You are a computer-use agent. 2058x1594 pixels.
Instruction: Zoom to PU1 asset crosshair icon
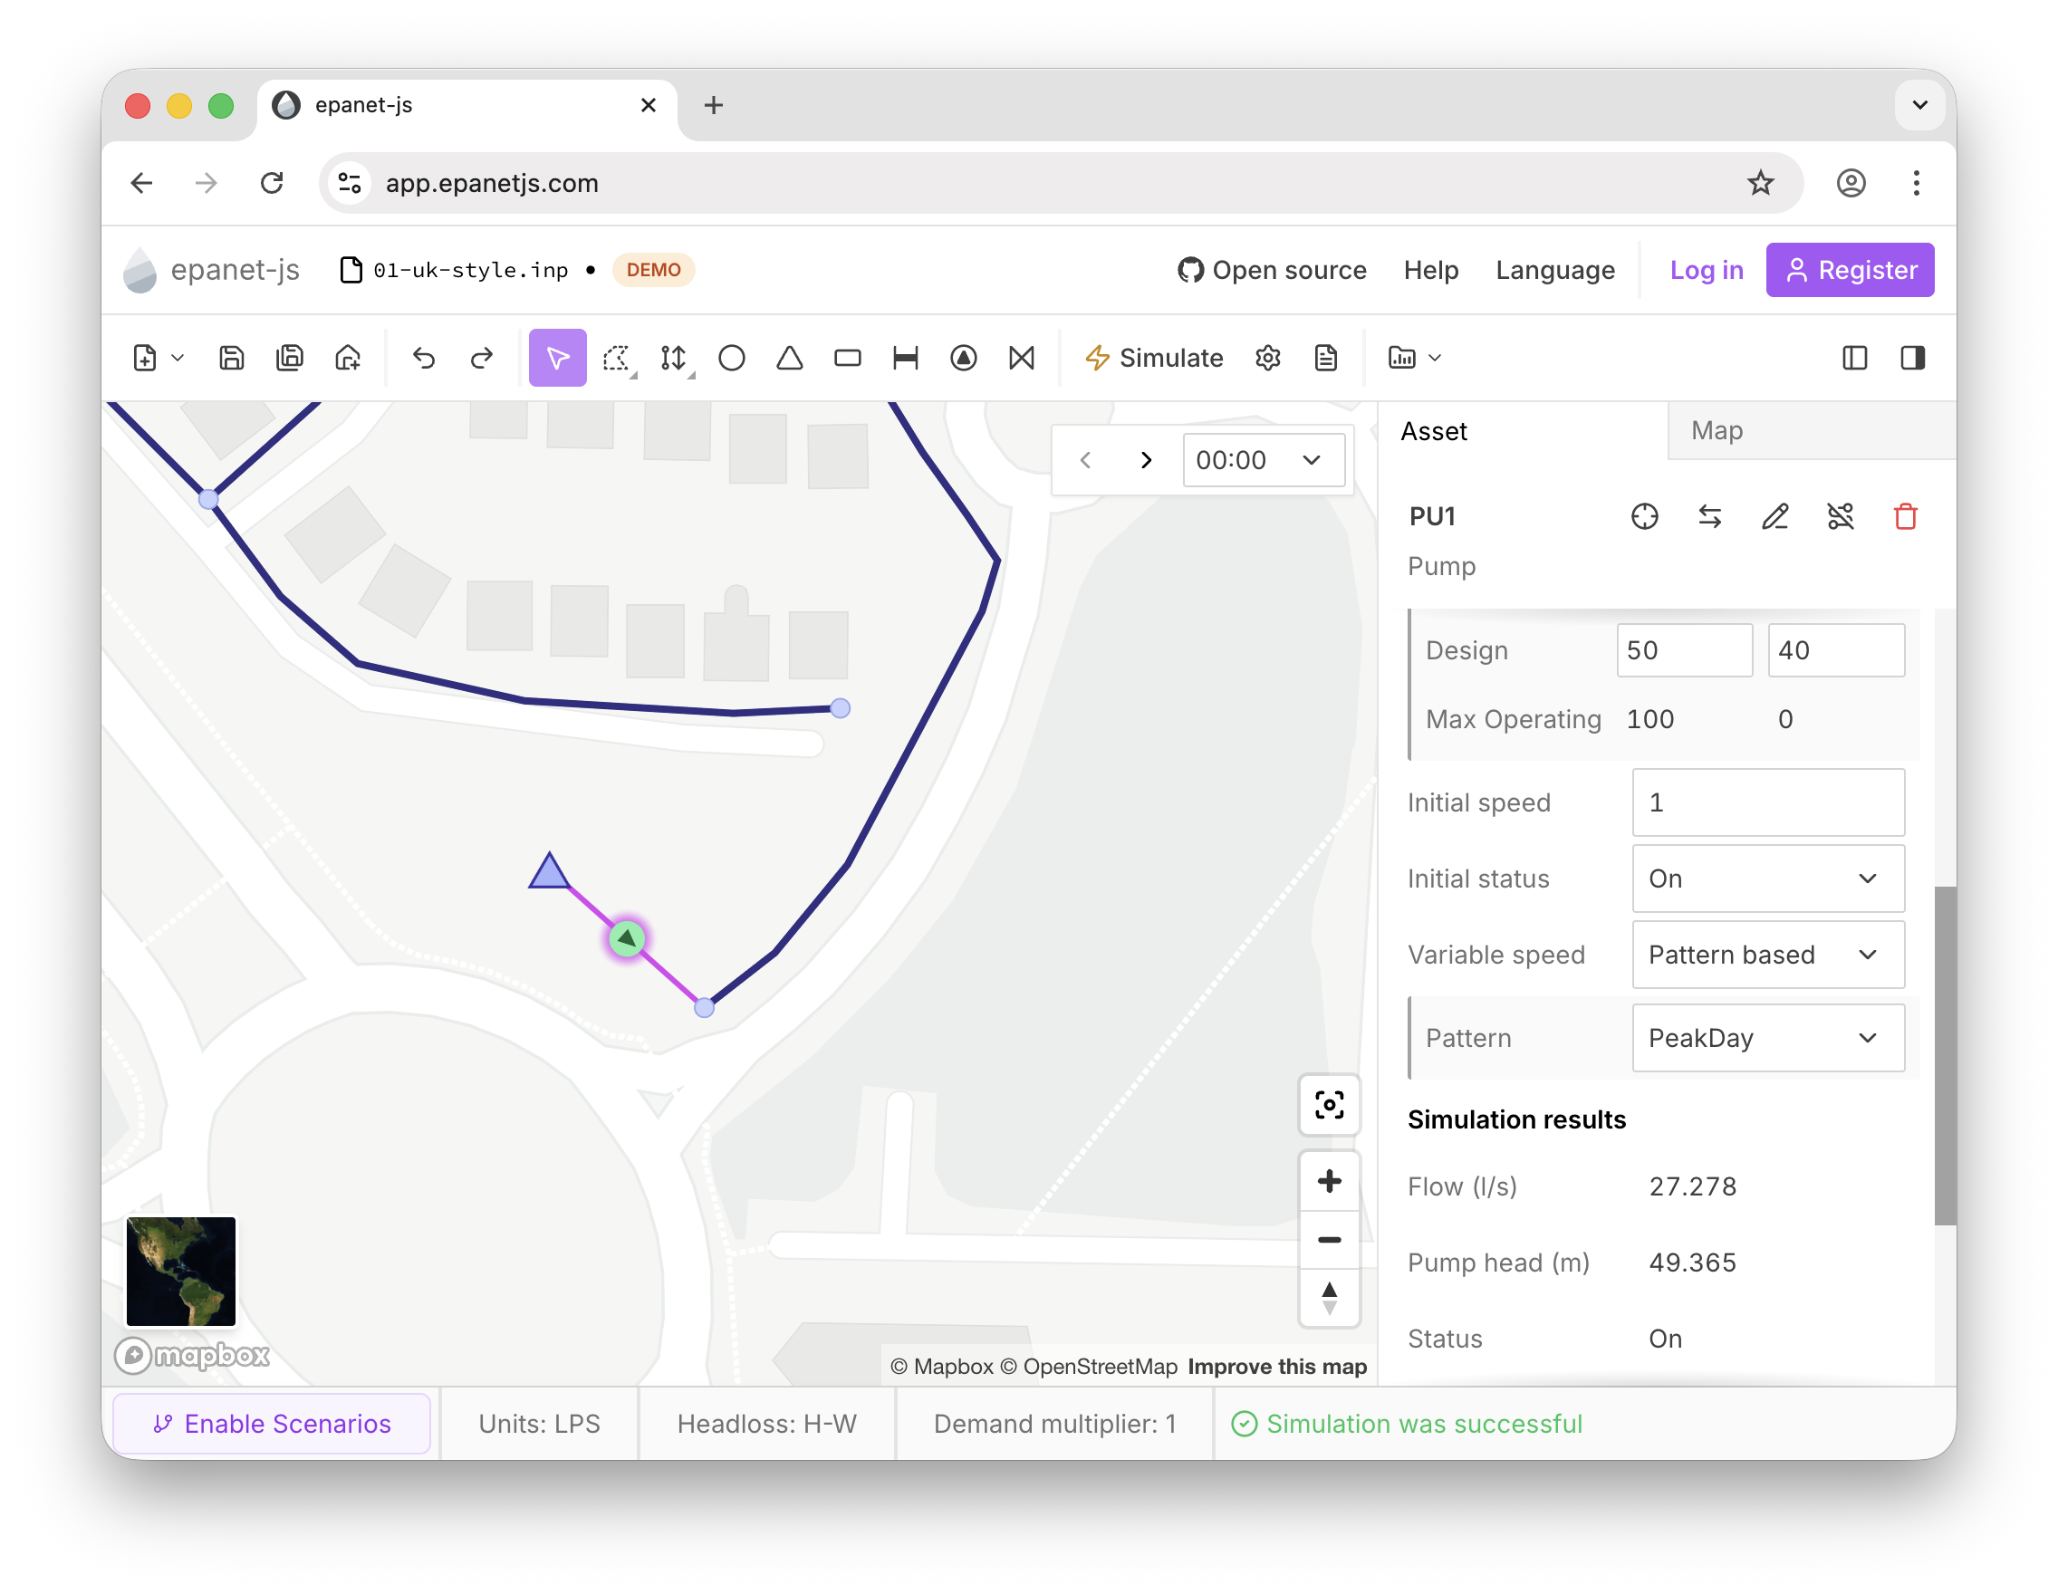tap(1644, 516)
